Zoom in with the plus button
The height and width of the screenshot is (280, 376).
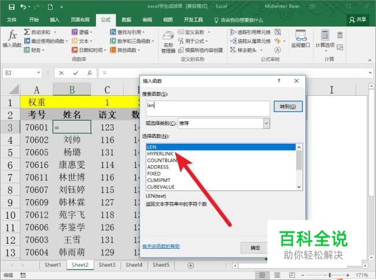(x=348, y=275)
